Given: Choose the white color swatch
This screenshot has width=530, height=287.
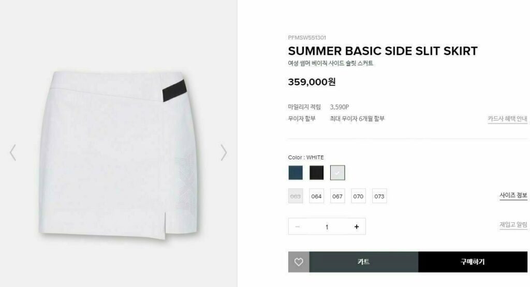Looking at the screenshot, I should point(337,173).
